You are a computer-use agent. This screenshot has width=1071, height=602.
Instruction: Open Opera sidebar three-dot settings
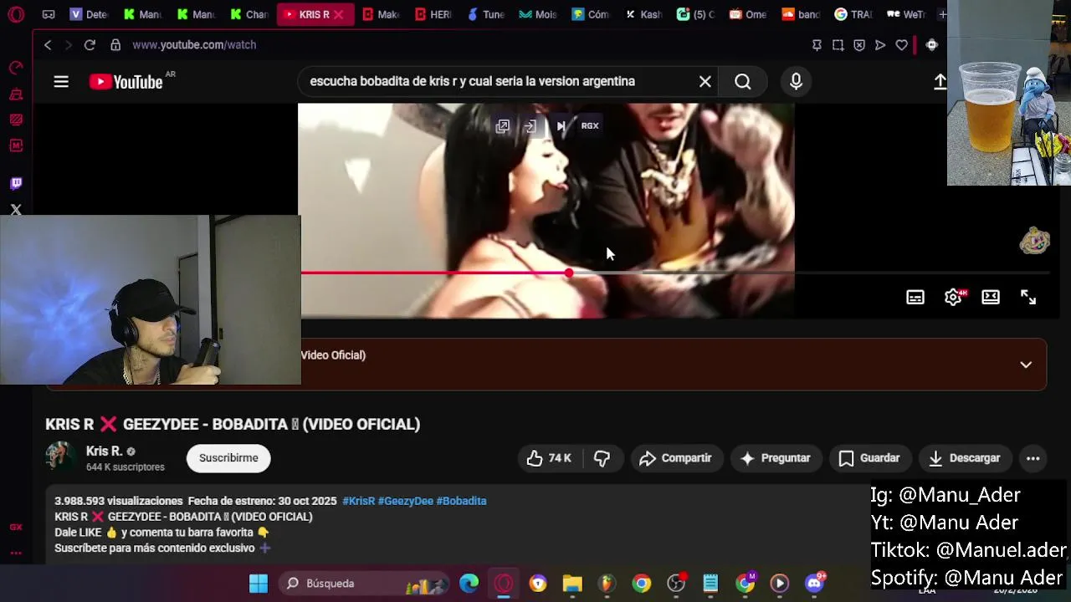pos(16,553)
